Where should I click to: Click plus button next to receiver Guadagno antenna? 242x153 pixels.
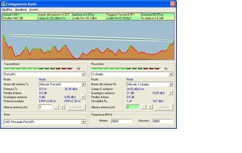[x=170, y=93]
